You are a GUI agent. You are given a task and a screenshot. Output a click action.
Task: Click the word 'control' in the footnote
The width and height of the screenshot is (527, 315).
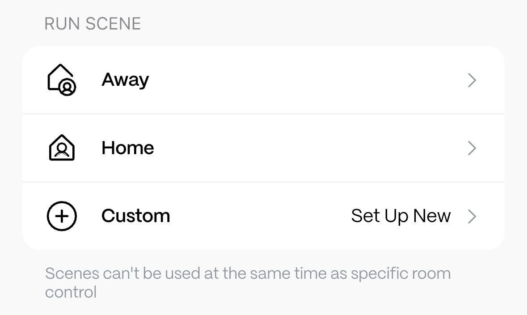point(71,293)
